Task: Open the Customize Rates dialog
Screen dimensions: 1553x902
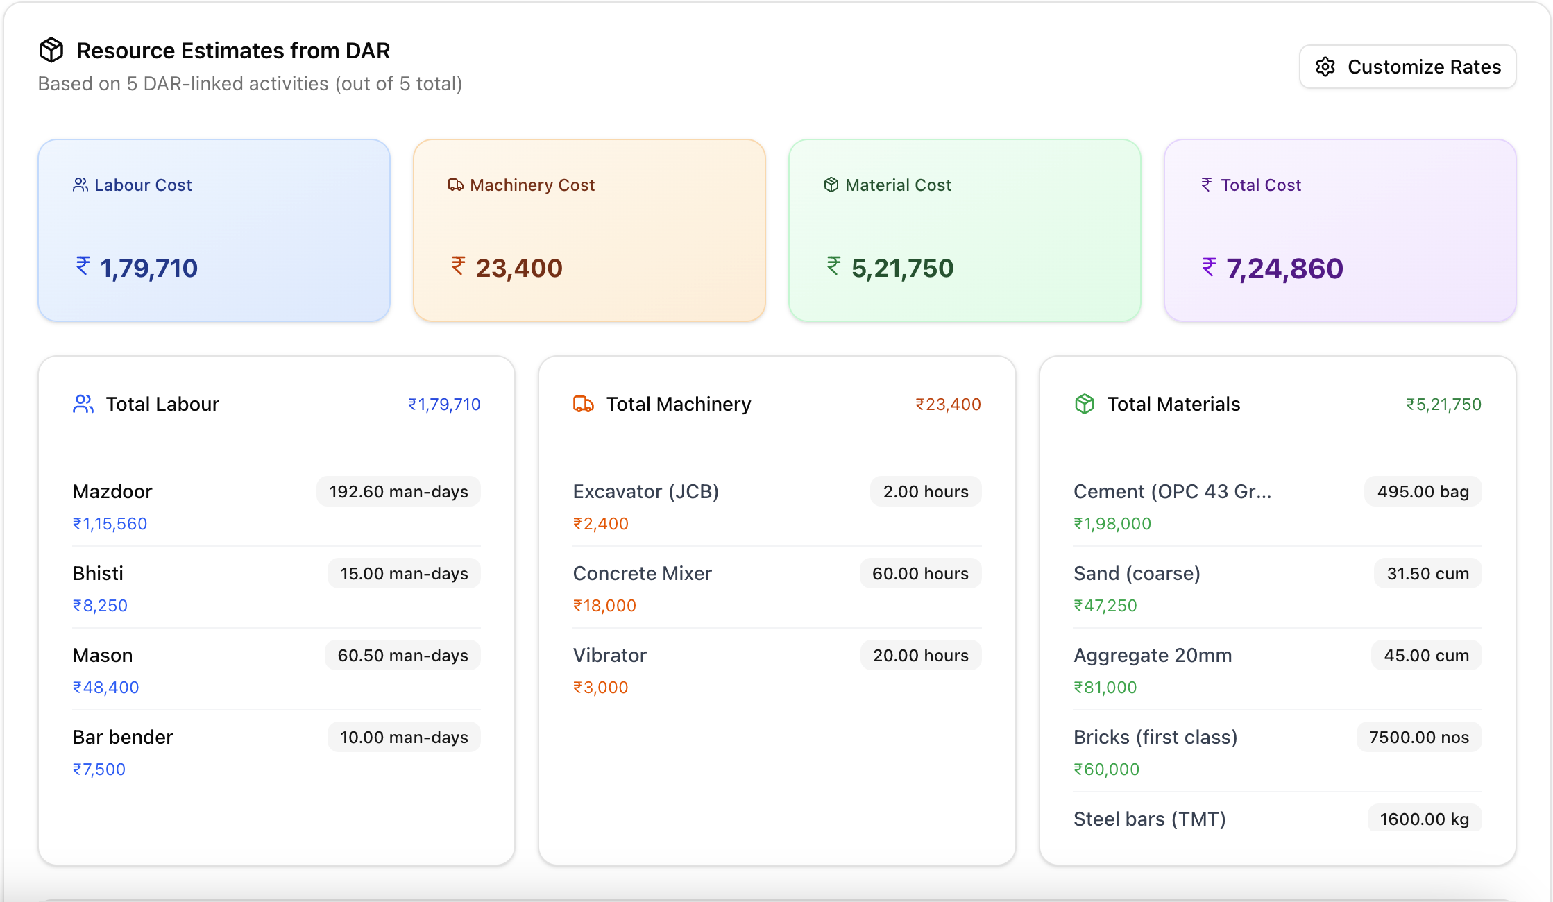Action: point(1407,67)
